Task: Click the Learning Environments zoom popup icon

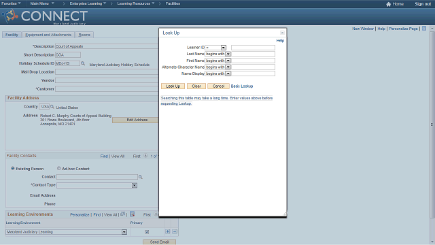Action: 122,214
